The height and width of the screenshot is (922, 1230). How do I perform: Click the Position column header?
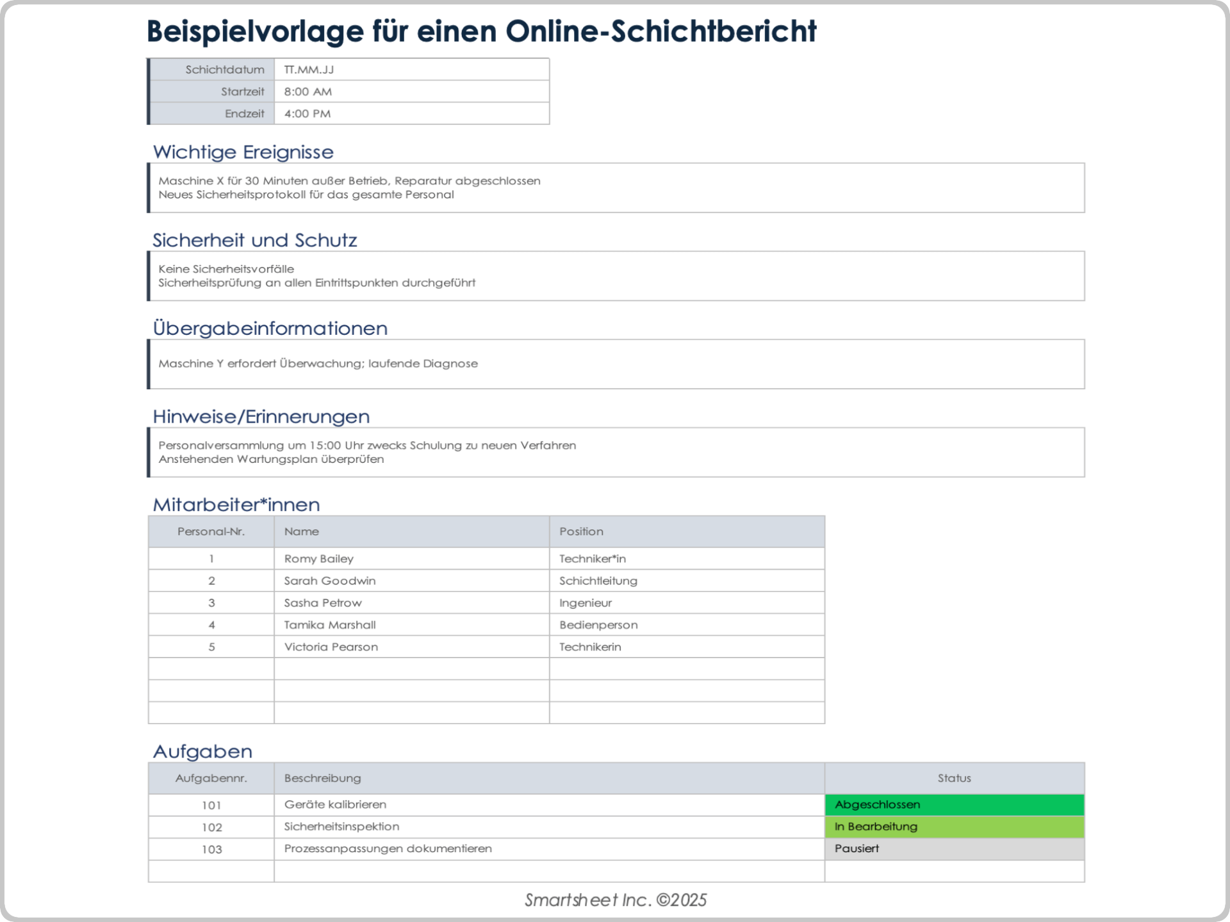click(x=686, y=531)
